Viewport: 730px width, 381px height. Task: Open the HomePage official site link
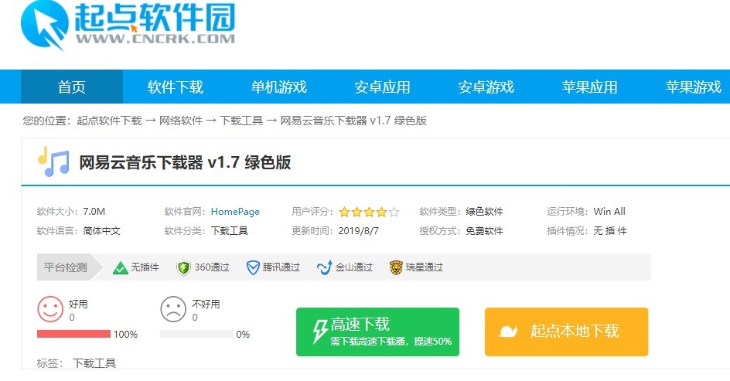click(x=235, y=212)
